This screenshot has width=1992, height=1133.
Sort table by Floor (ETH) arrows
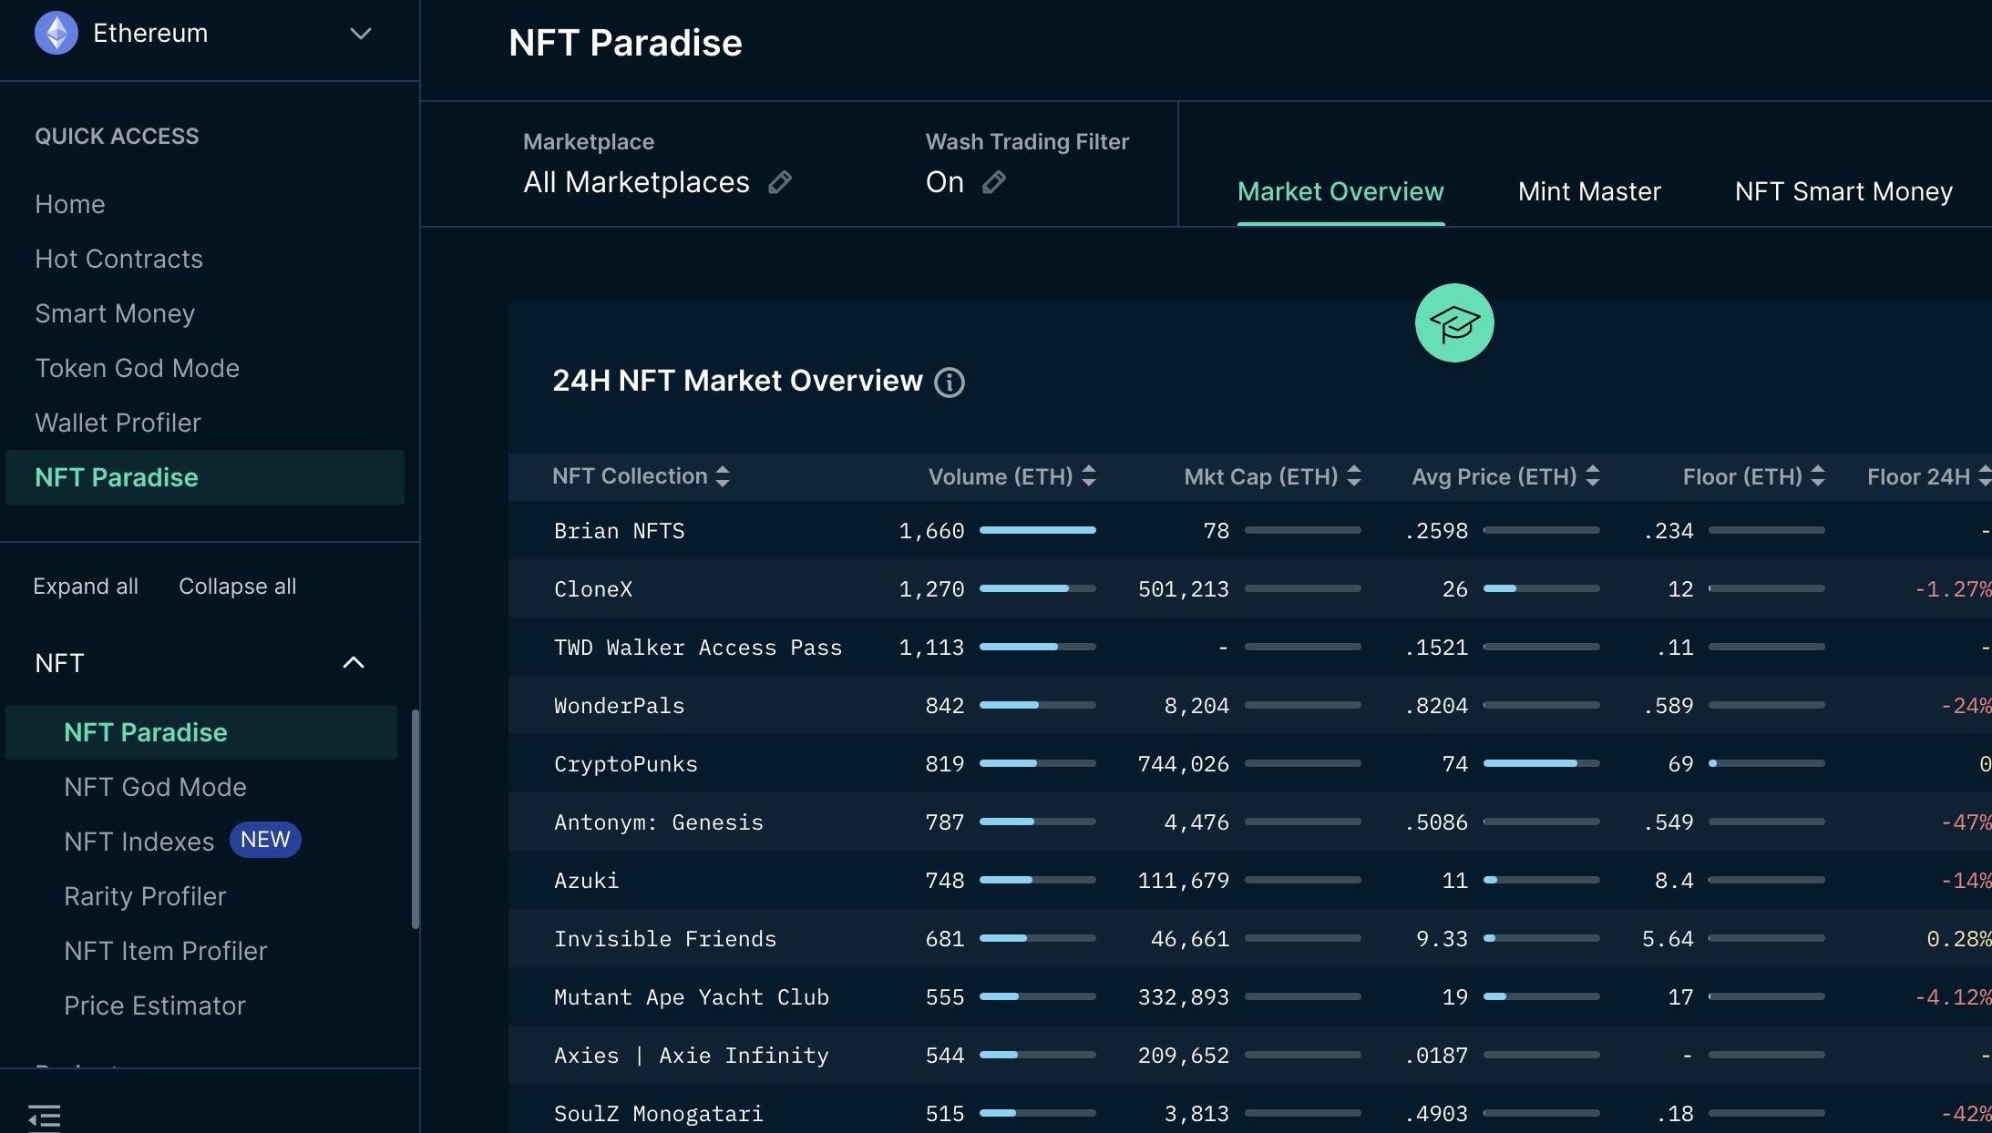1818,476
